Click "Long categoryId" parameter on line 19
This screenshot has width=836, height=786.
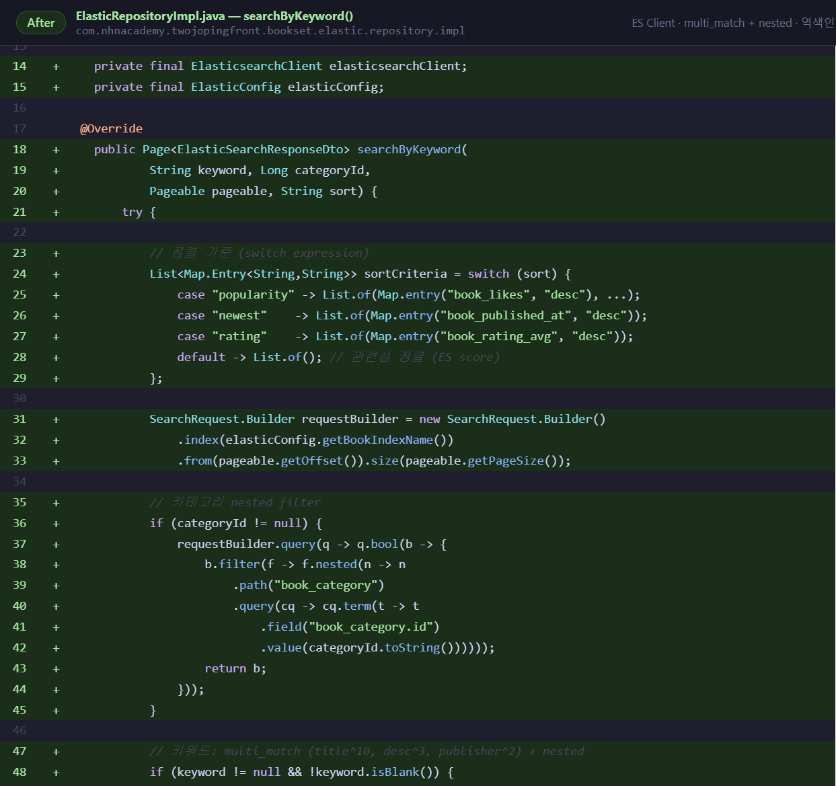312,170
